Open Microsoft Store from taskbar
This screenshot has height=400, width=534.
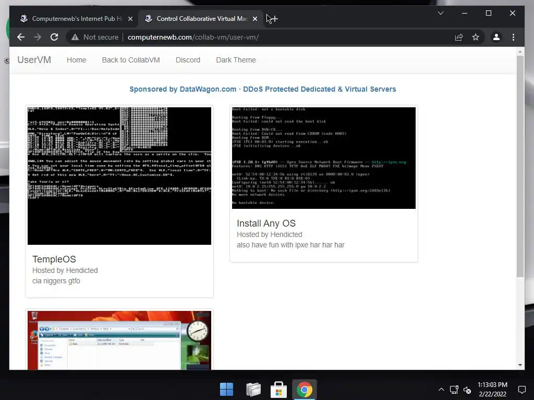pyautogui.click(x=278, y=390)
